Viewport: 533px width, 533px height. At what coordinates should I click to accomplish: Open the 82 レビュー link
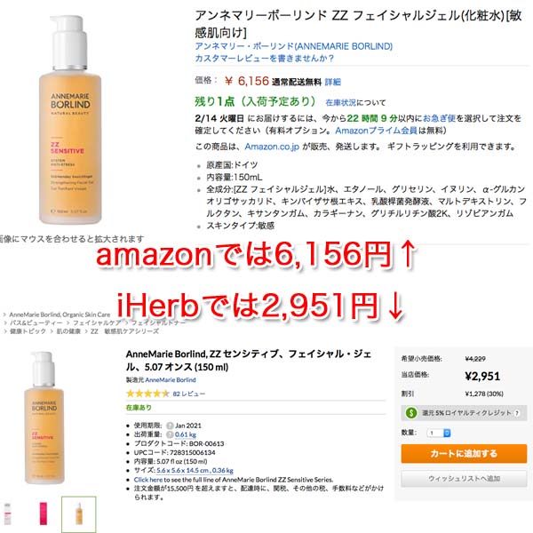pyautogui.click(x=189, y=394)
